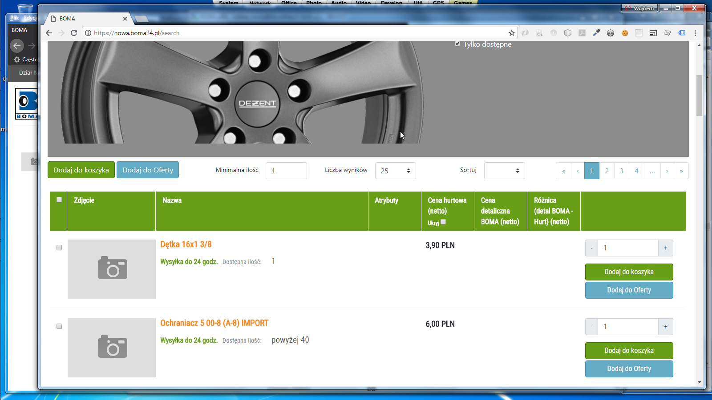The image size is (712, 400).
Task: Open the cookie extension icon
Action: coord(625,33)
